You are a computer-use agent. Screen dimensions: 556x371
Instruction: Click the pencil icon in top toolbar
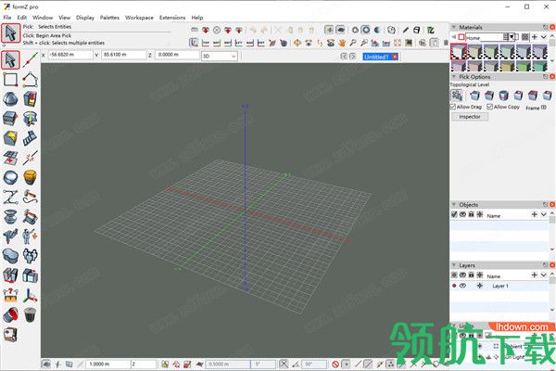coord(405,31)
